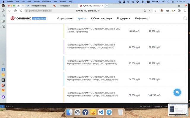
Task: Go to the "О программе" section
Action: pyautogui.click(x=65, y=18)
